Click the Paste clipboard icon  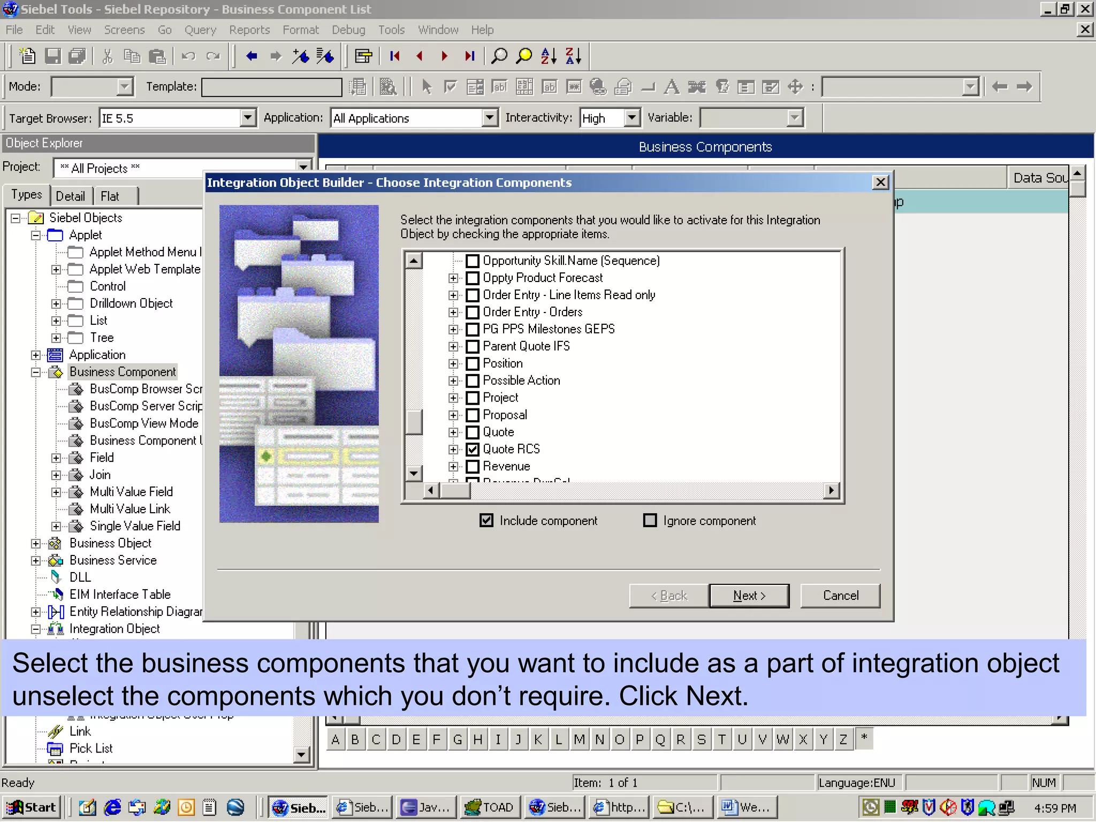tap(157, 56)
